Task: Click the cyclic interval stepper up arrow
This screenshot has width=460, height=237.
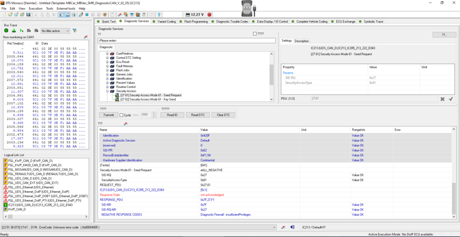Action: coord(155,114)
